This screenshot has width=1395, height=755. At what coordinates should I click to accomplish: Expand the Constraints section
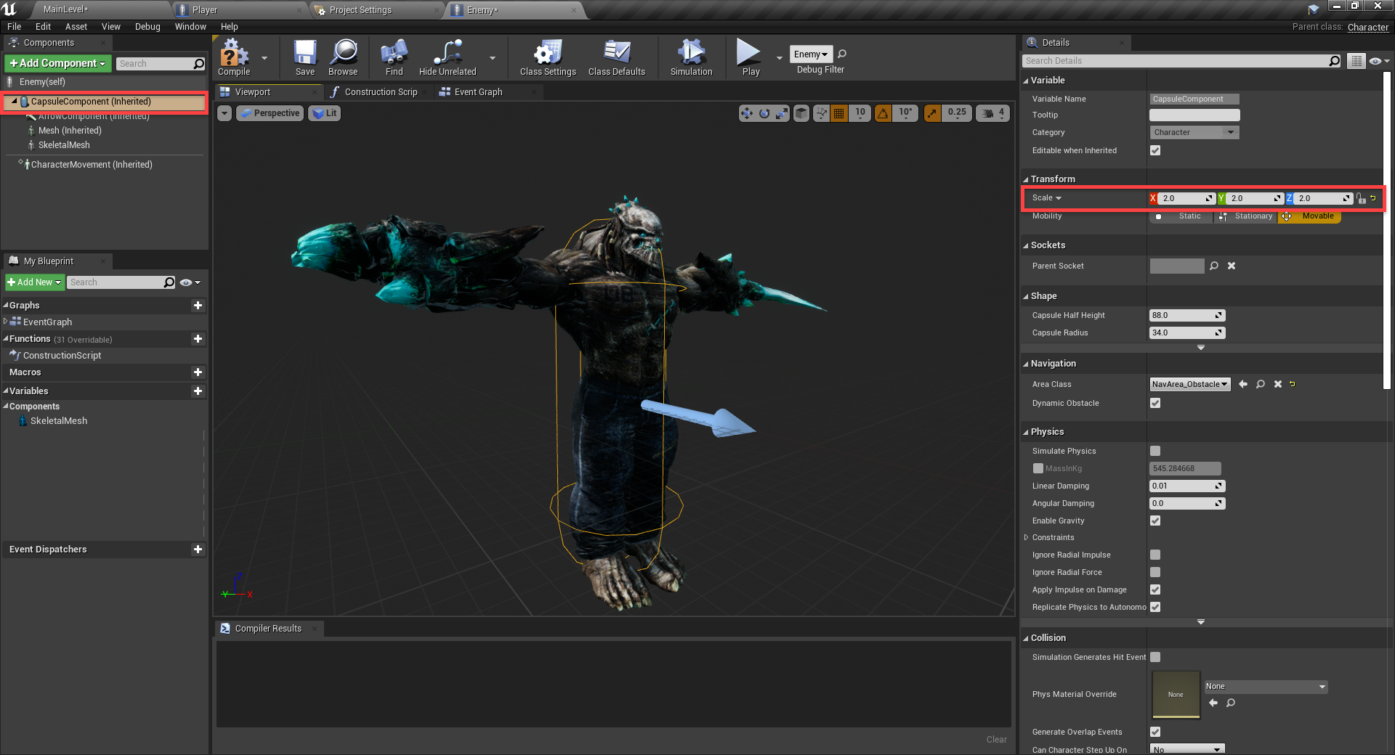pyautogui.click(x=1026, y=537)
